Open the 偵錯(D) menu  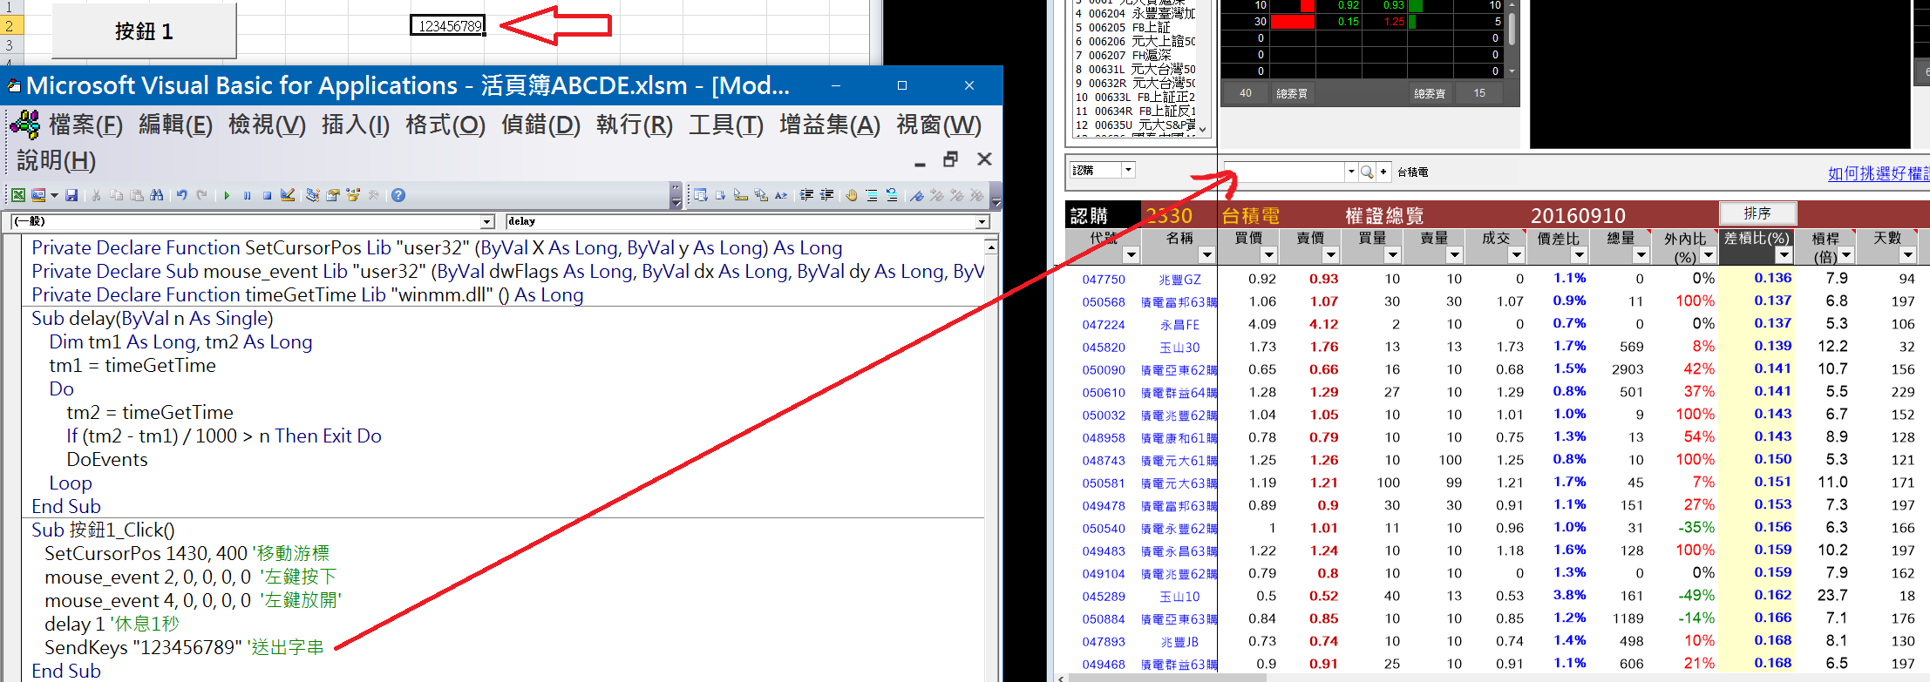540,125
